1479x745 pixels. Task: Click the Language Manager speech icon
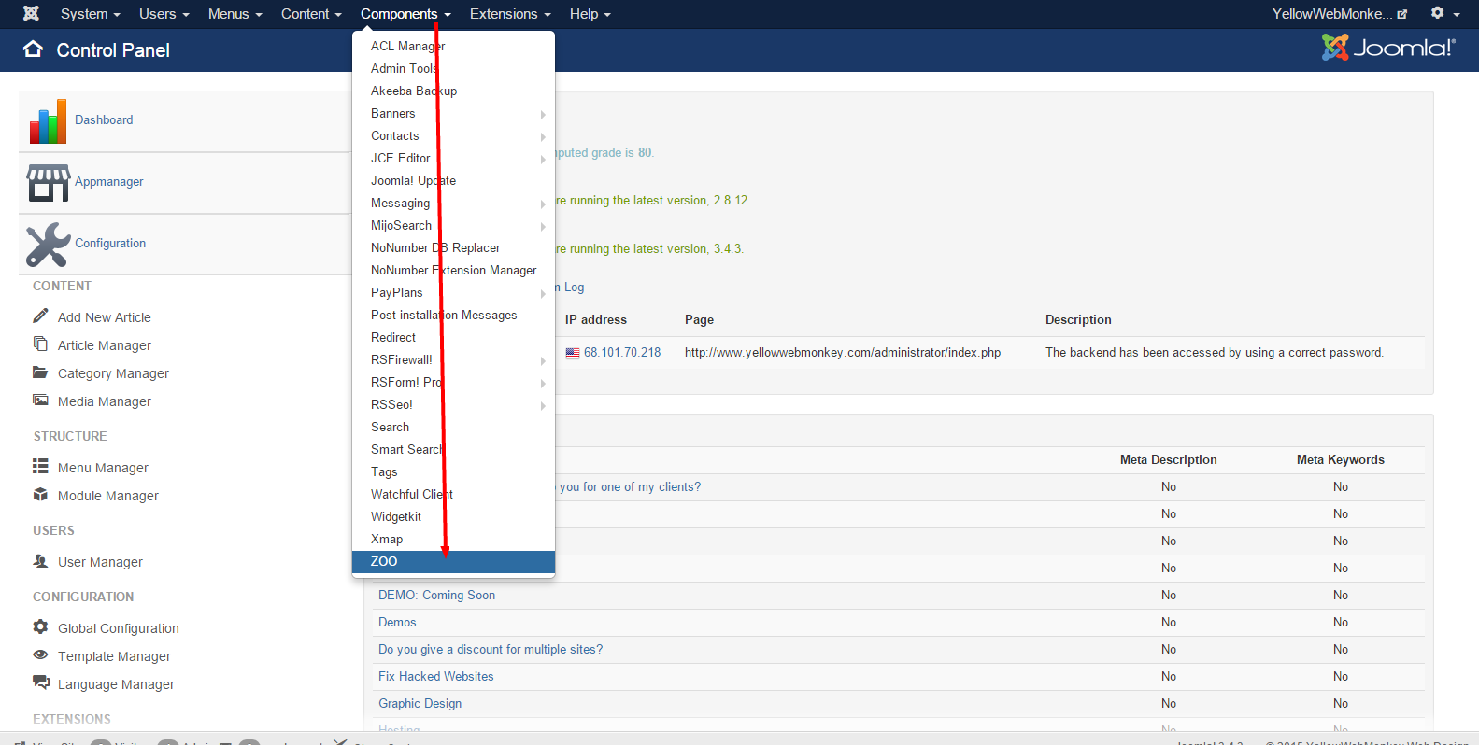(x=40, y=682)
